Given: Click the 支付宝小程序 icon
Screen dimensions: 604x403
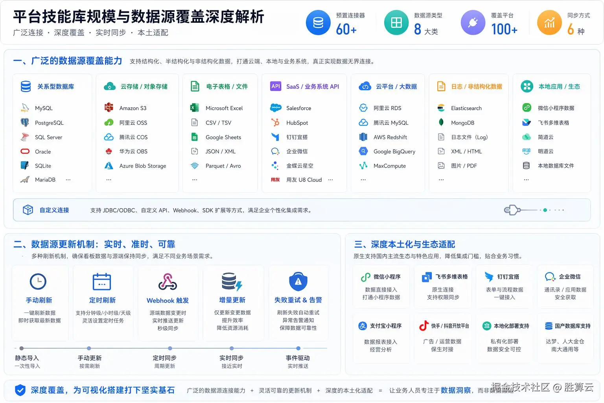Looking at the screenshot, I should point(363,326).
